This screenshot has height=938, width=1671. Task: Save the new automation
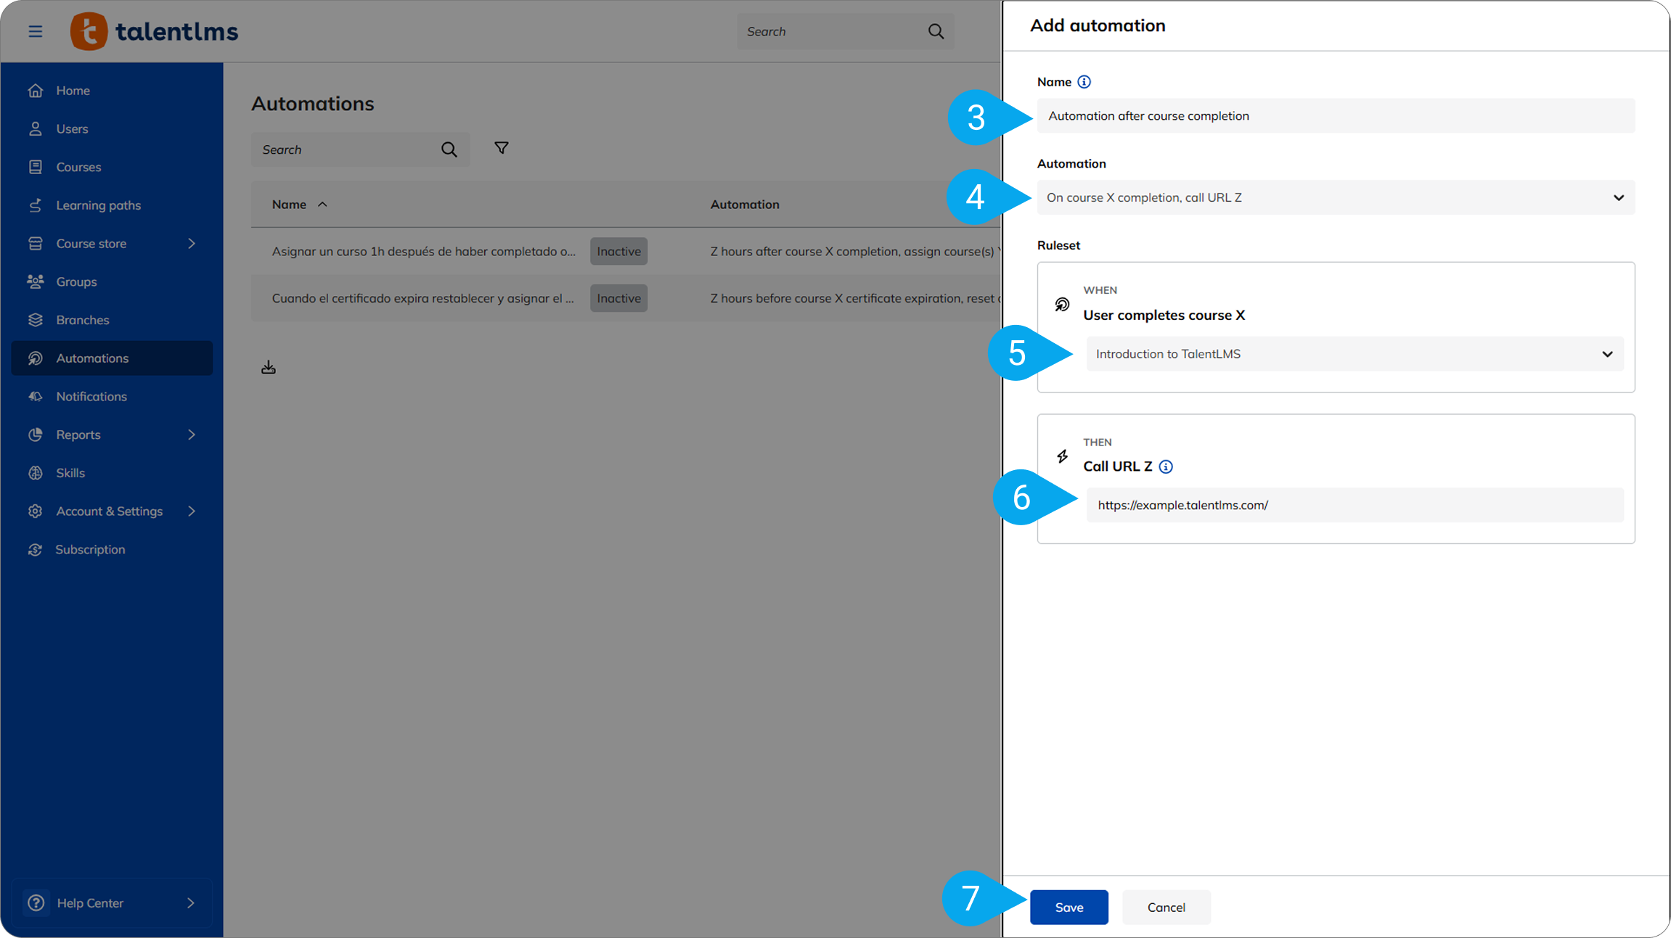[x=1069, y=907]
